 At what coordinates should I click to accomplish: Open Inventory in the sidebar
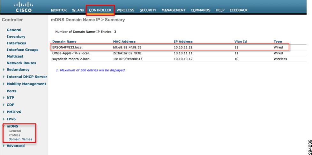pyautogui.click(x=16, y=36)
